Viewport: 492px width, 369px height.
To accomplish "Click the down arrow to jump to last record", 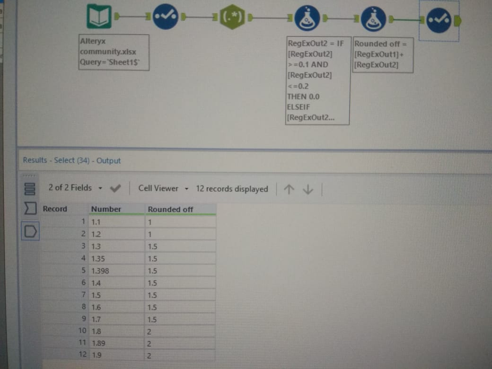I will click(x=307, y=189).
